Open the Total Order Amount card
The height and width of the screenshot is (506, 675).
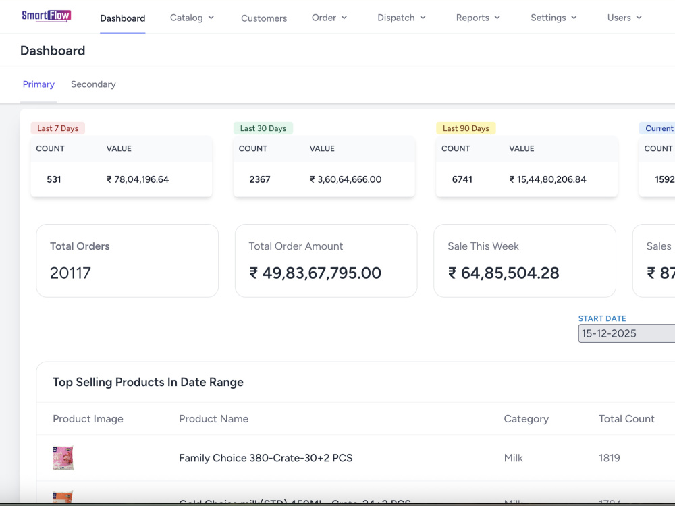click(x=326, y=260)
